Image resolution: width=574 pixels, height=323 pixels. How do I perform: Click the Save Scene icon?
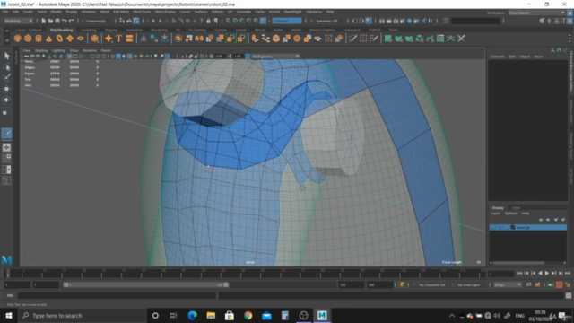[57, 21]
